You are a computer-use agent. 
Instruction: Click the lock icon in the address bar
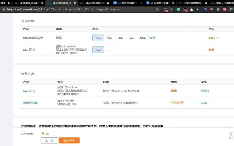[x=4, y=9]
